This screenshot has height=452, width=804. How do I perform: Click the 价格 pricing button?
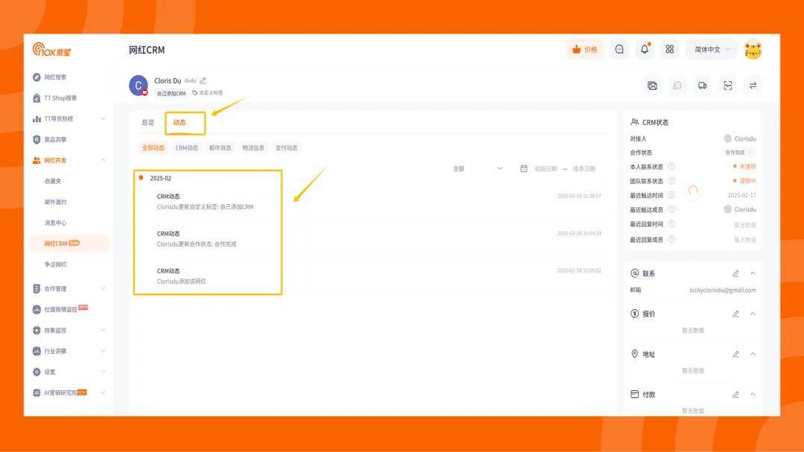click(584, 49)
